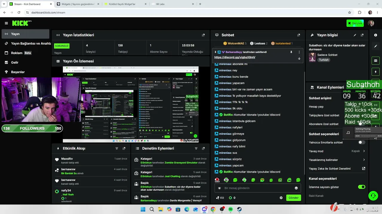Click the info icon in right sidebar
Viewport: 382px width, 214px height.
click(375, 35)
